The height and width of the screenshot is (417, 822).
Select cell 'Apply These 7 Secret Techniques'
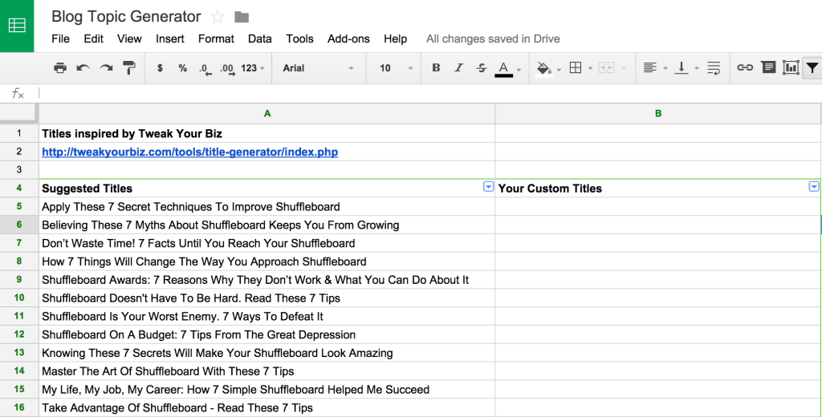[x=267, y=206]
